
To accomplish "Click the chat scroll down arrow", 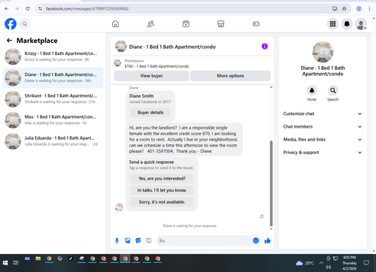I will click(271, 228).
